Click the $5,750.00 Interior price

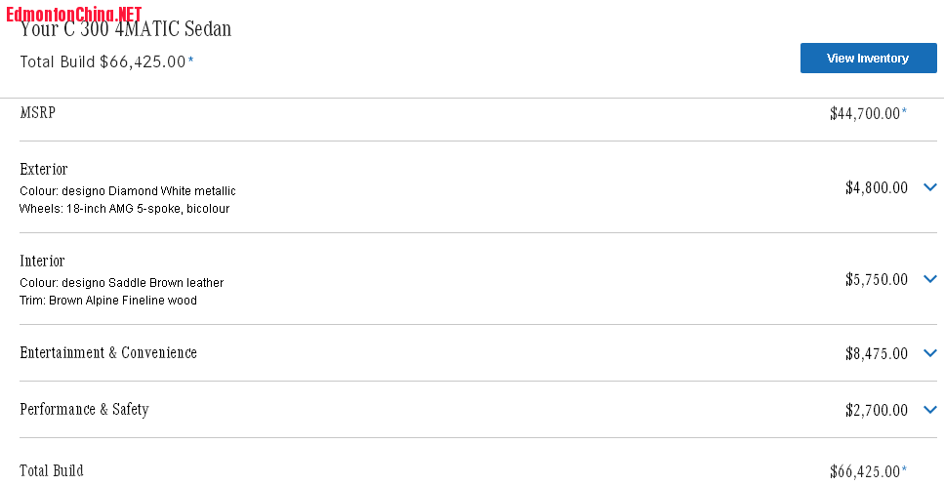pos(877,279)
